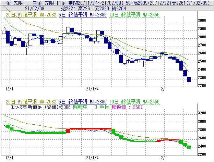Click the 20日 終値平滑 MA=2532 legend in upper chart

31,15
